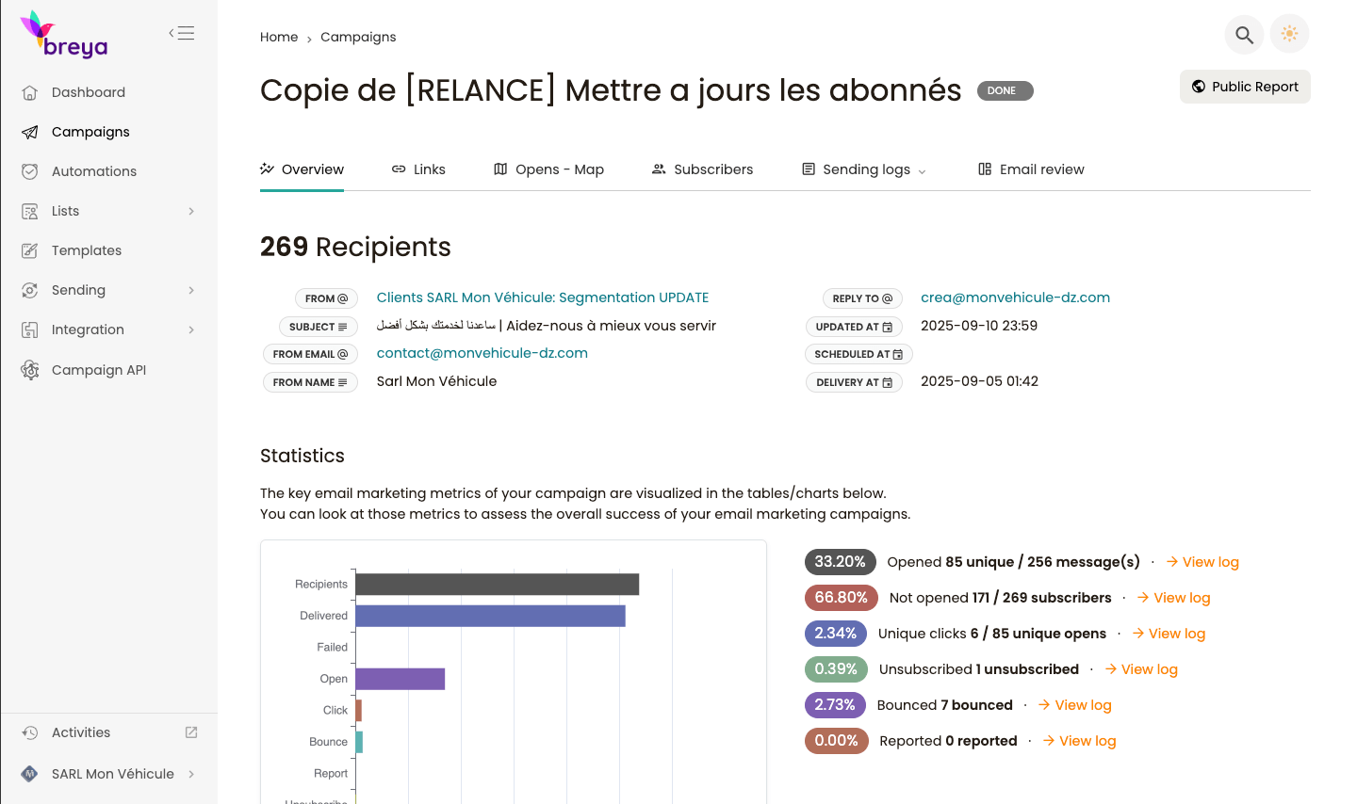
Task: Click the Campaign API gear icon
Action: coord(30,370)
